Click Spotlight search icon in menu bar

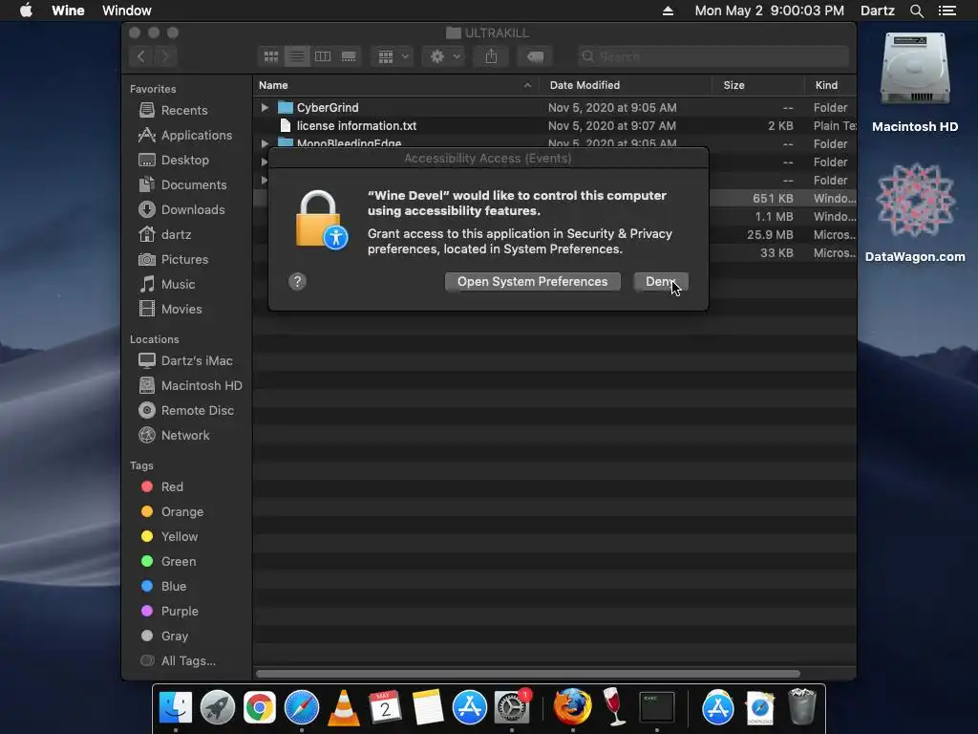point(916,11)
